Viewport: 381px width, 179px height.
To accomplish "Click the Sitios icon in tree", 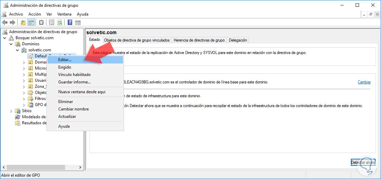I will 18,111.
